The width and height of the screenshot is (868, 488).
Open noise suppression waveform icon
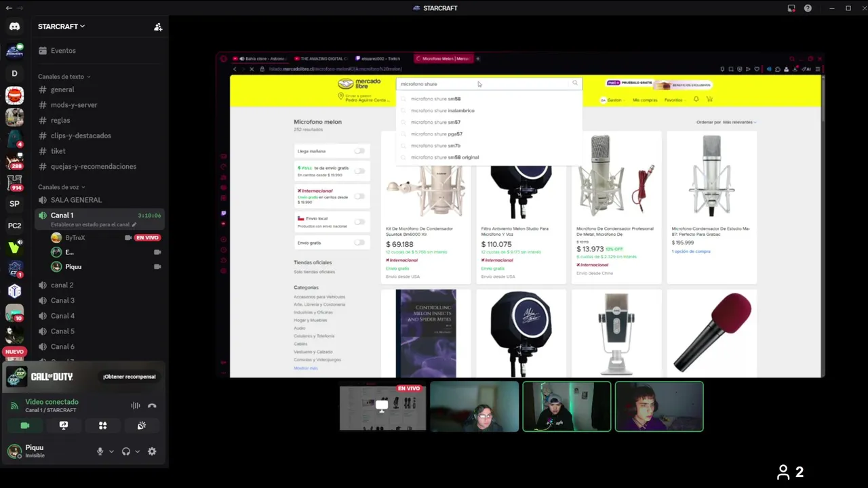coord(136,406)
